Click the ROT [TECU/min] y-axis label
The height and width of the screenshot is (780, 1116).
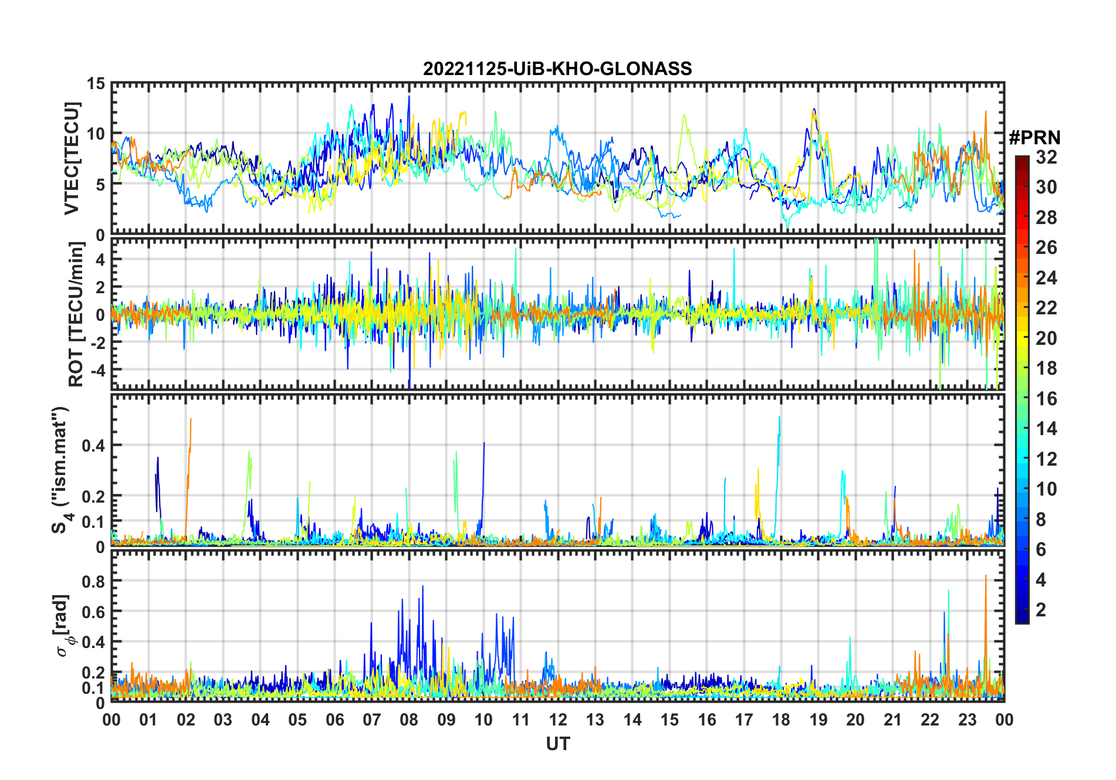point(76,314)
